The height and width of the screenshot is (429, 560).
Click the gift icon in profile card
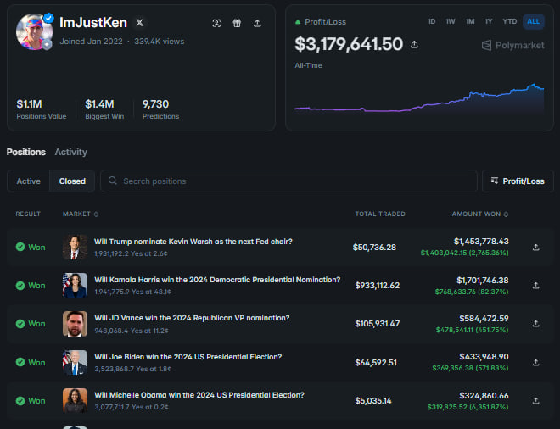[x=237, y=23]
